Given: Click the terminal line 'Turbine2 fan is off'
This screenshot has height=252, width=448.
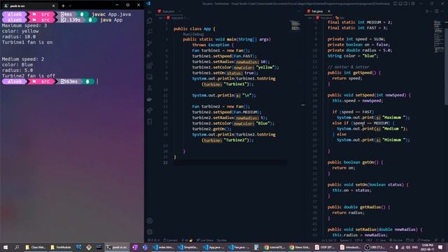Looking at the screenshot, I should click(x=29, y=76).
